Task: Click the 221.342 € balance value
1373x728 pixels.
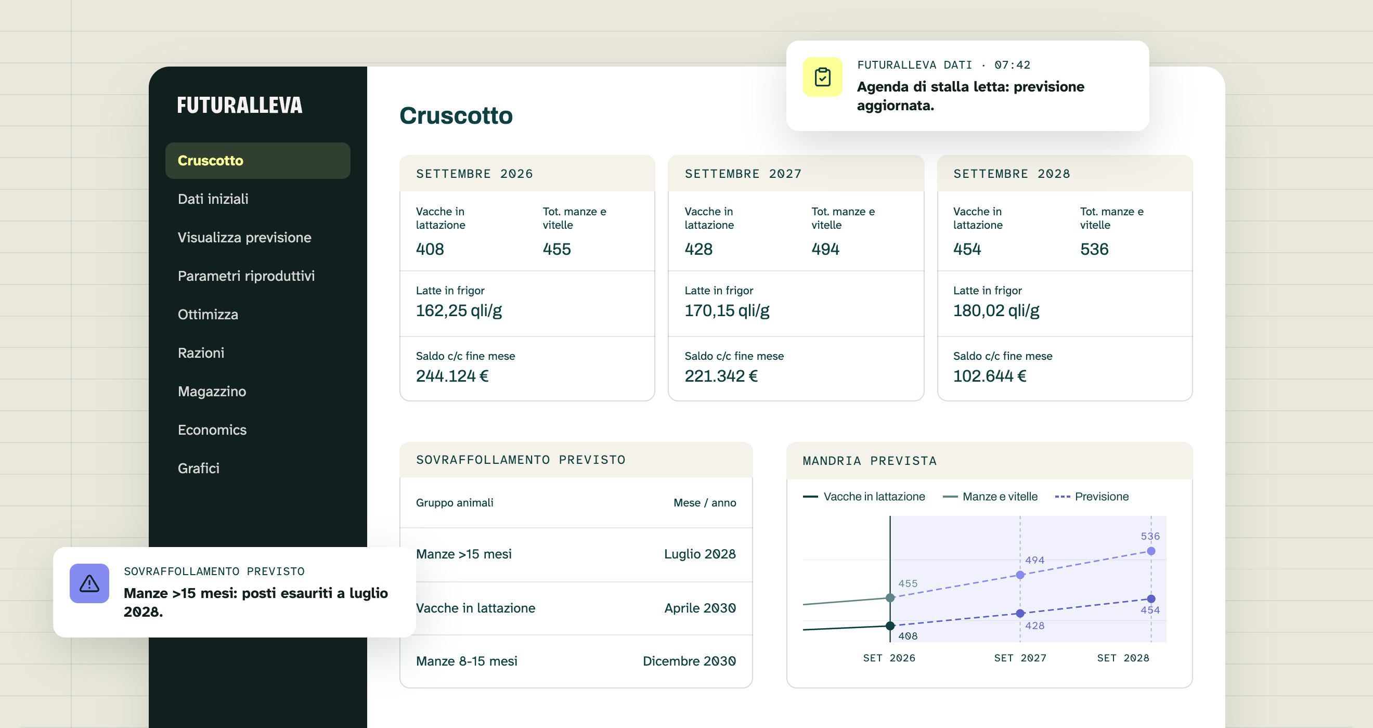Action: (721, 376)
